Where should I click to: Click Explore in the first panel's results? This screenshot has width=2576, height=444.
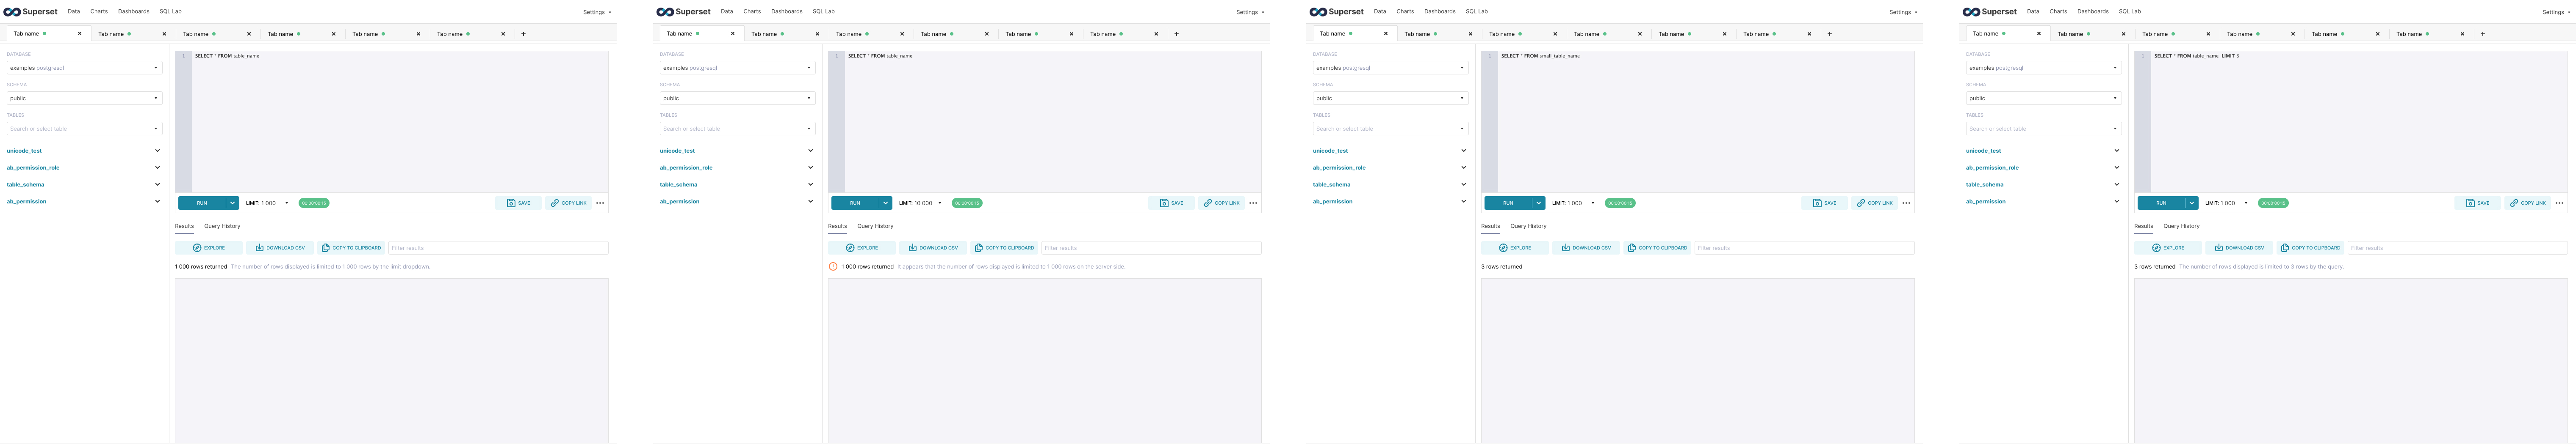(x=209, y=247)
